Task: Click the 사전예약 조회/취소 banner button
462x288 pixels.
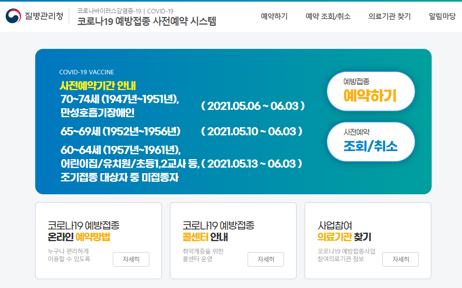Action: 371,142
